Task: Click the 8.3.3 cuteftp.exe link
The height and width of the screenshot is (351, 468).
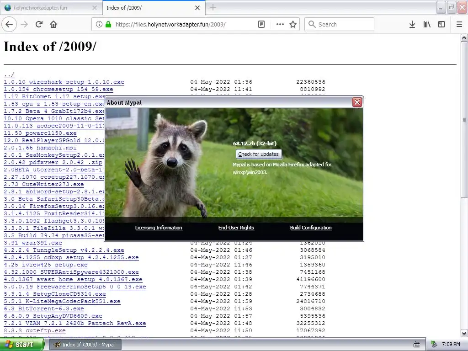Action: coord(35,331)
